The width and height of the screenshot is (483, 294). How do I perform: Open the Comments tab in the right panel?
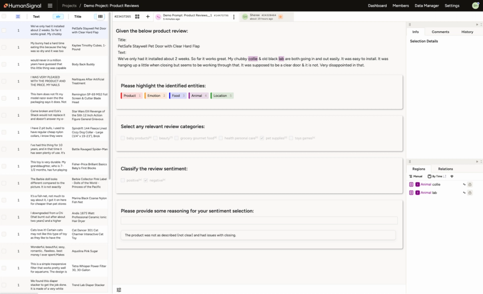click(x=441, y=32)
